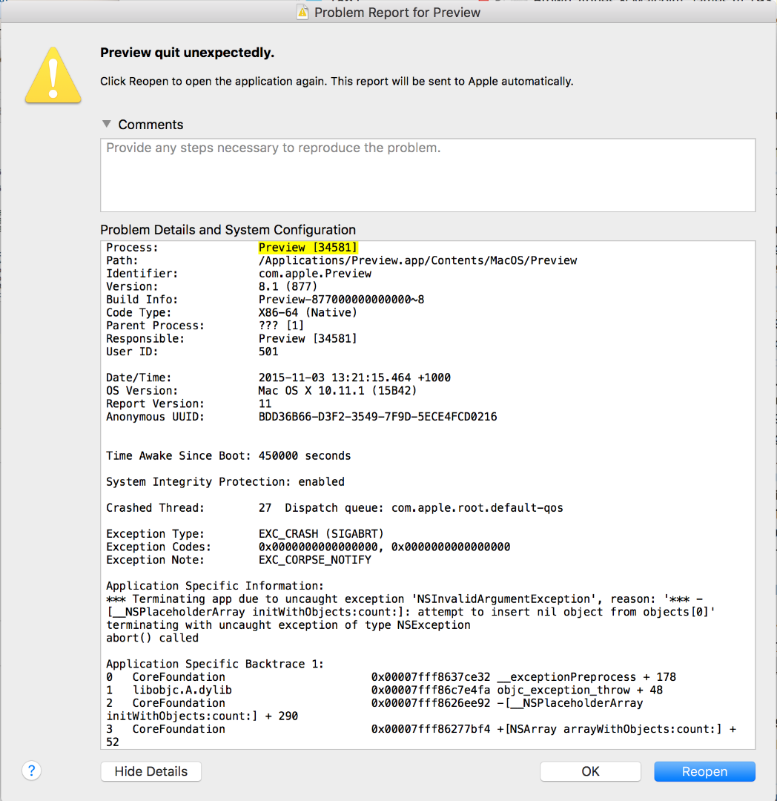The height and width of the screenshot is (801, 777).
Task: Click the version value '8.1 (877)'
Action: pyautogui.click(x=288, y=286)
